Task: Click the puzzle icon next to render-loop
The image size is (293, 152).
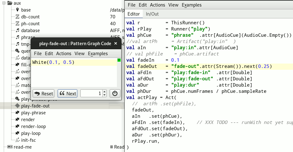Action: pyautogui.click(x=17, y=126)
